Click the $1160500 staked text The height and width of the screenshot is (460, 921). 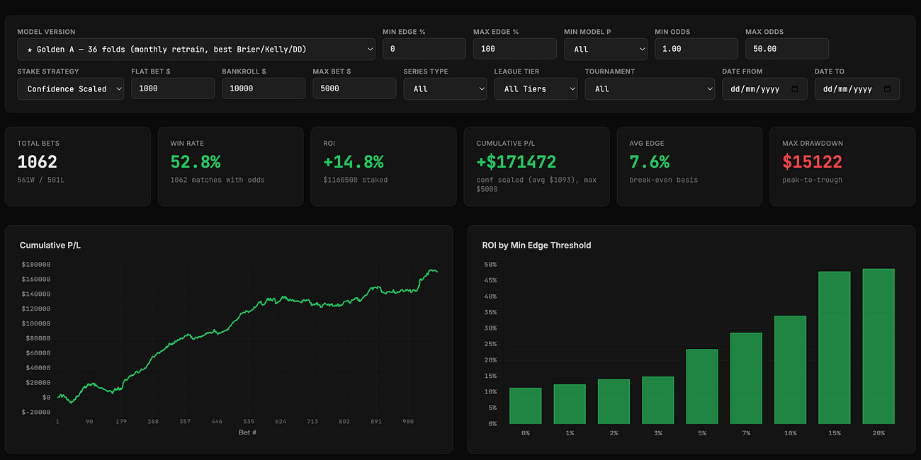[356, 180]
